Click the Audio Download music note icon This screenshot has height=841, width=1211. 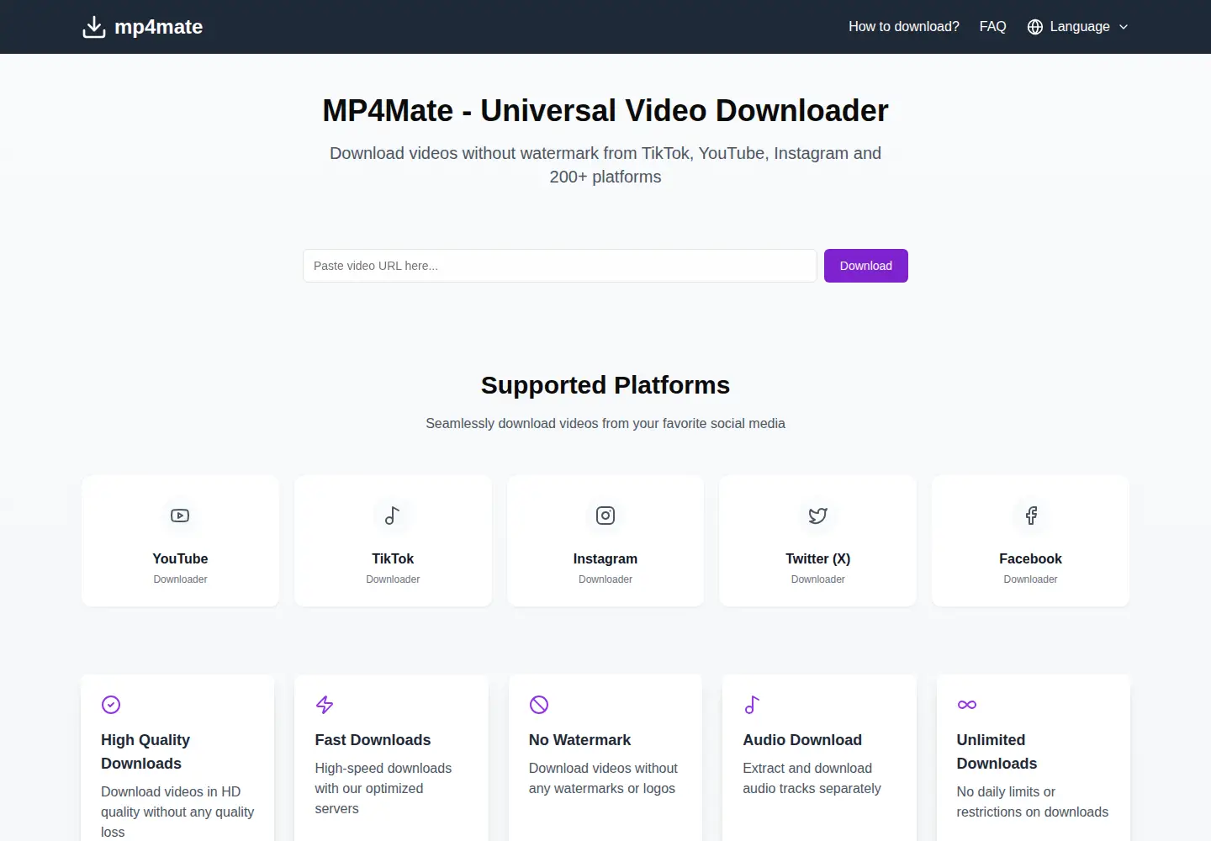(x=753, y=705)
